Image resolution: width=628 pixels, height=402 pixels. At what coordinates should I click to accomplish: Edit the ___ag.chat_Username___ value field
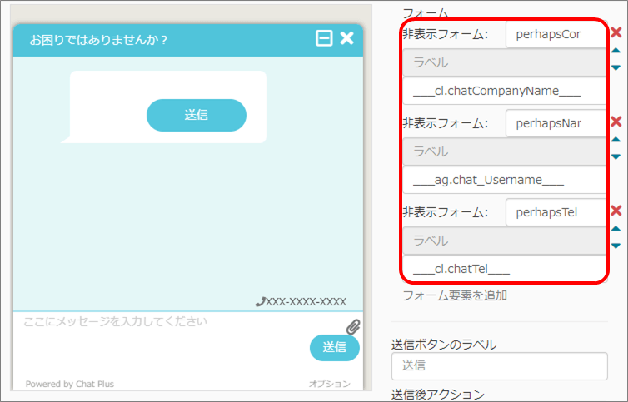[505, 180]
